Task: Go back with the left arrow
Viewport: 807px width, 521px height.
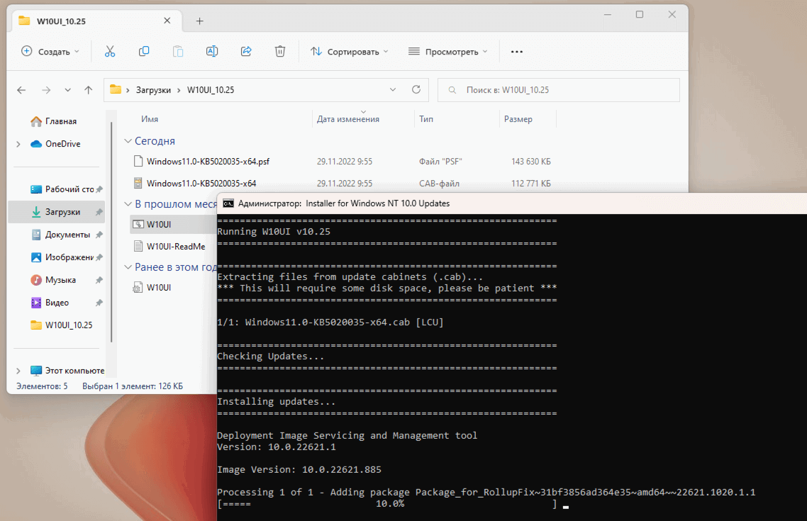Action: tap(21, 90)
